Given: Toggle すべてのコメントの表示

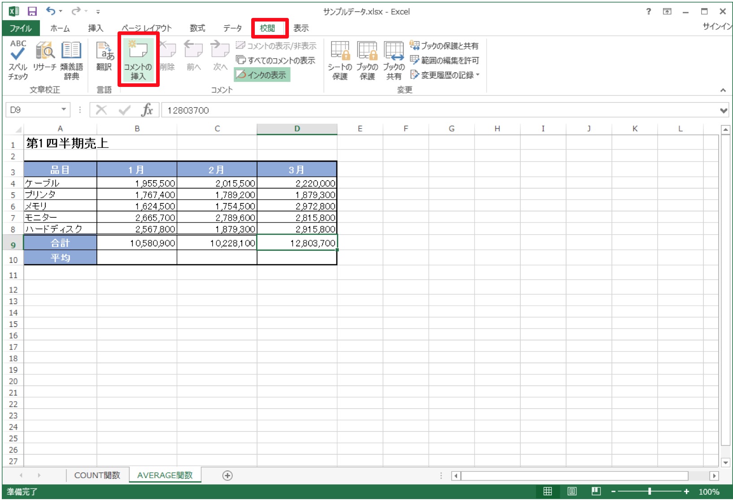Looking at the screenshot, I should 276,60.
